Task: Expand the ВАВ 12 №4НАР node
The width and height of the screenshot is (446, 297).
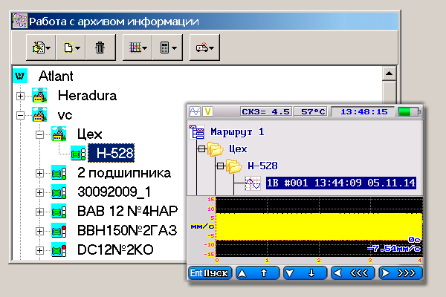Action: (x=39, y=212)
